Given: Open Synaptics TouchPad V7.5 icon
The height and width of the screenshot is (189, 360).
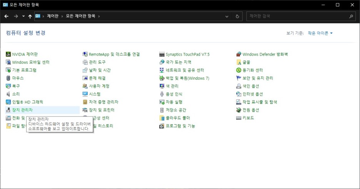Looking at the screenshot, I should point(162,54).
